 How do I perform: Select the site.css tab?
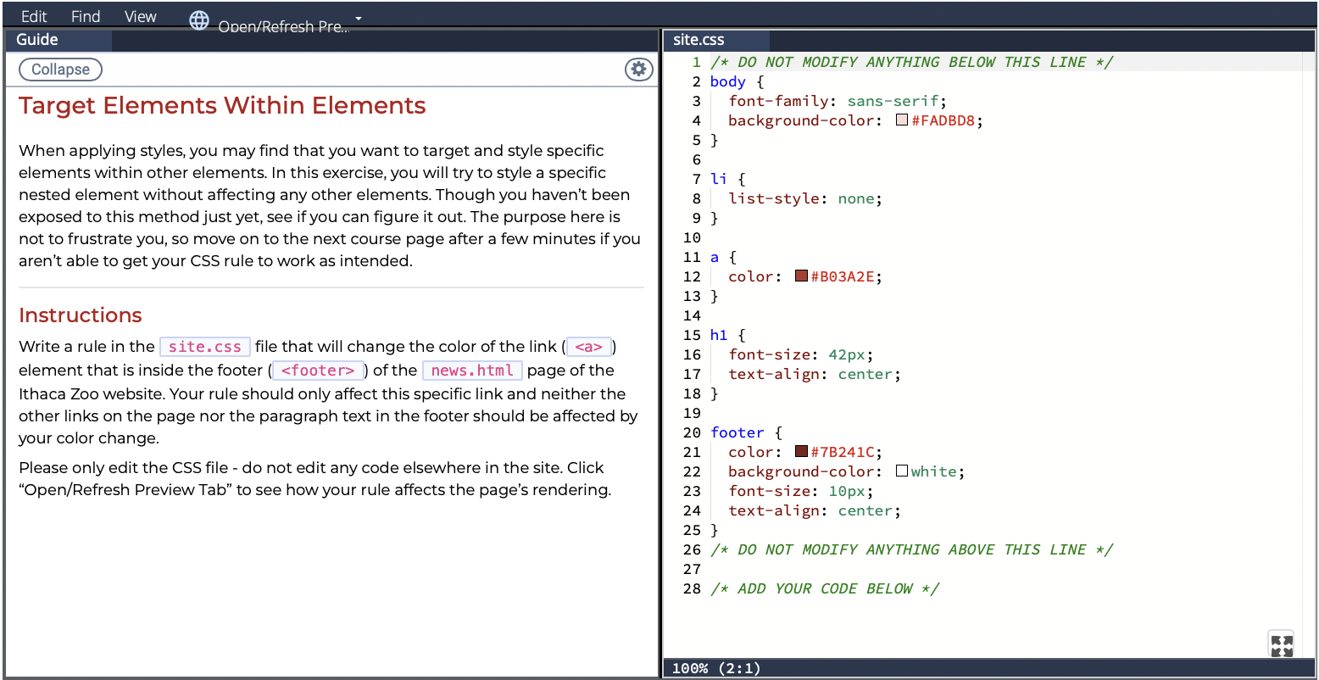point(698,39)
